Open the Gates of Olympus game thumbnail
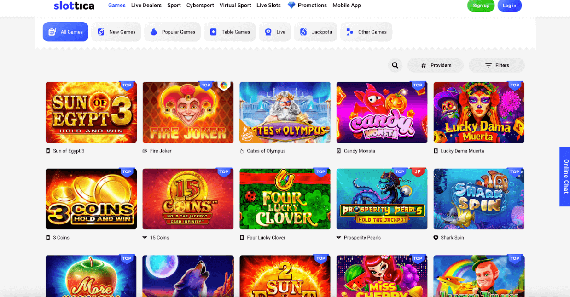Screen dimensions: 570x297 285,112
